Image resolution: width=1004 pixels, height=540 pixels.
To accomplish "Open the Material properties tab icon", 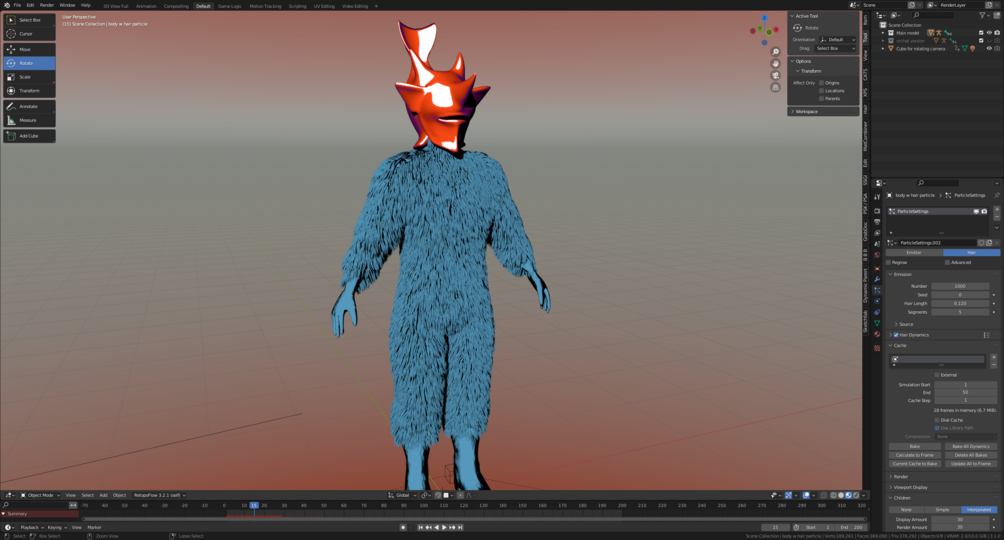I will pos(877,334).
